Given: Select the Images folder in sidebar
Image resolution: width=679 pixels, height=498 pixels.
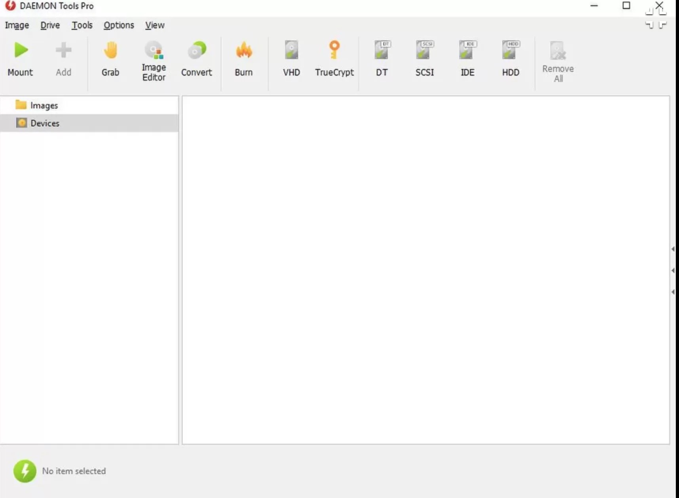Looking at the screenshot, I should [89, 106].
